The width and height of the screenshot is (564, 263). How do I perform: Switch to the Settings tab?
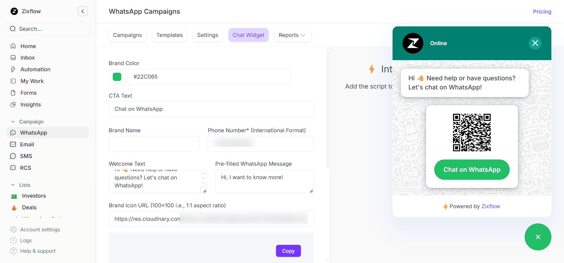point(208,35)
